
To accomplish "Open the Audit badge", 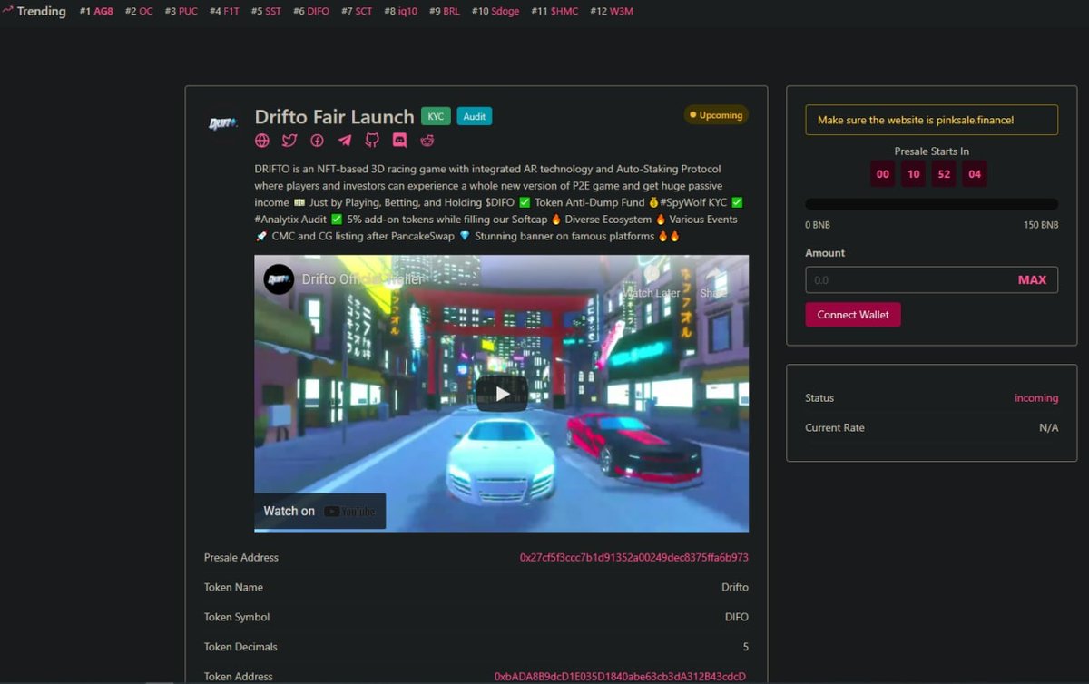I will [x=474, y=116].
